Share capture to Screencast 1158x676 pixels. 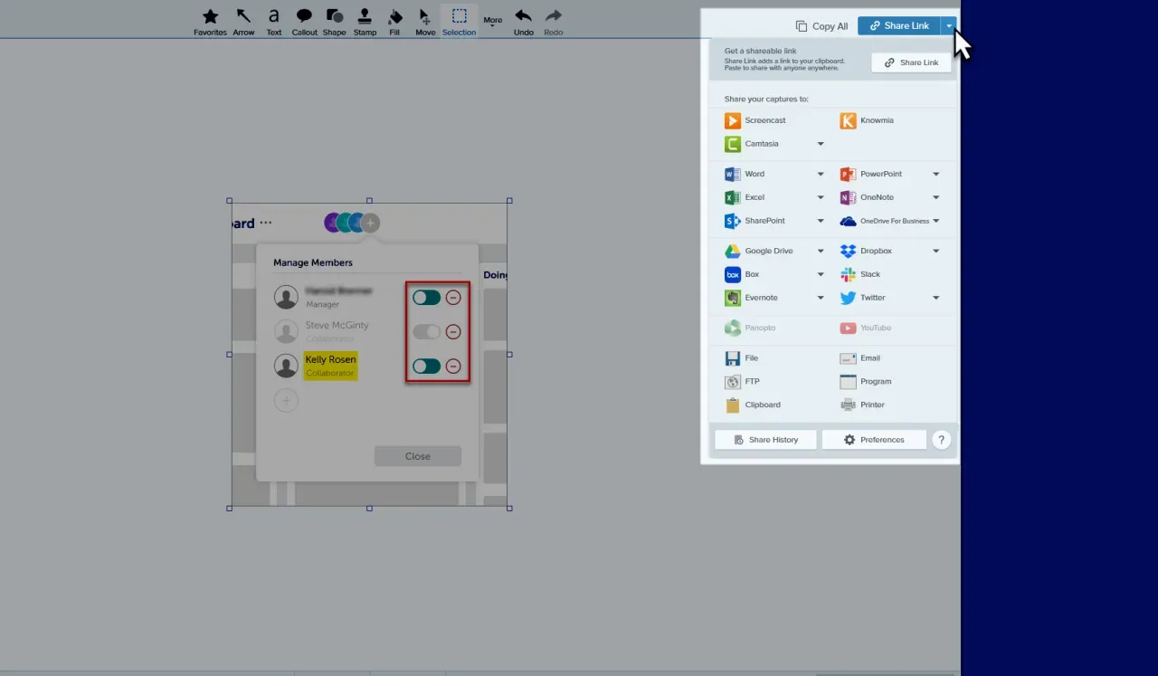pos(755,120)
